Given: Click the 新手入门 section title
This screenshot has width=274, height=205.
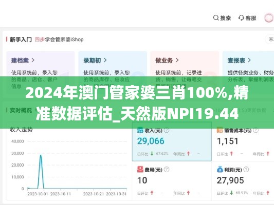Looking at the screenshot, I should [21, 39].
